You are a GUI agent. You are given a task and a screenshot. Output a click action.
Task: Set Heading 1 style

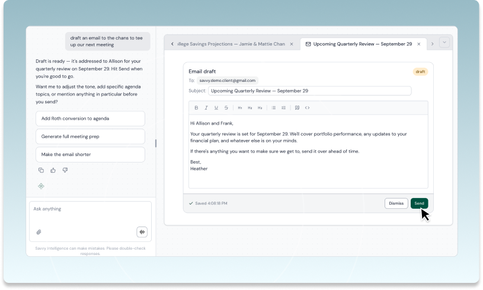(x=240, y=108)
